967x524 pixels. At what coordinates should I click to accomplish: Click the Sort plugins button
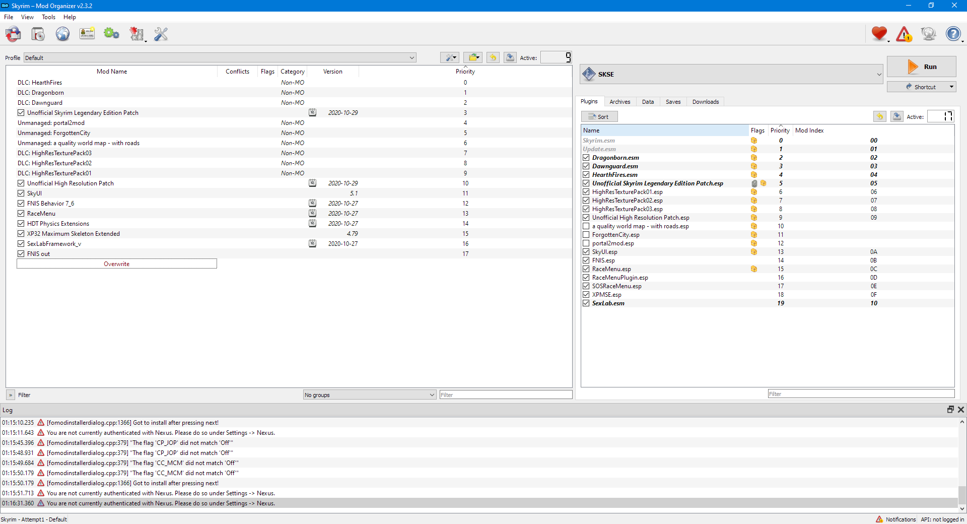599,116
